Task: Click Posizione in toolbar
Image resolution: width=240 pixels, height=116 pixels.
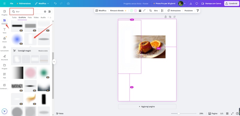Action: tap(189, 10)
